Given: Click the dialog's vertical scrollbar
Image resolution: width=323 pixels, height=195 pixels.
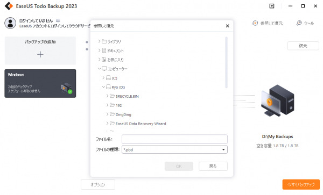Looking at the screenshot, I should tap(226, 62).
